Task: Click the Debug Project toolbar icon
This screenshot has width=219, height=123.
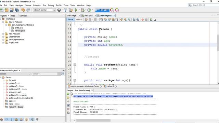Action: pos(82,10)
